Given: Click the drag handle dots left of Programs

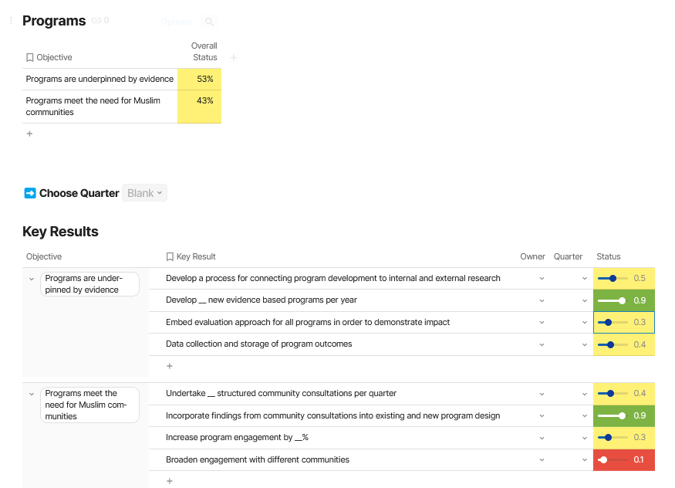Looking at the screenshot, I should click(x=11, y=21).
